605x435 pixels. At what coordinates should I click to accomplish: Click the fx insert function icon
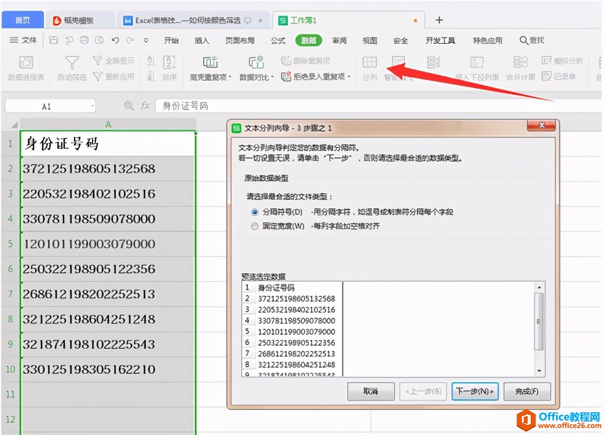[x=145, y=106]
